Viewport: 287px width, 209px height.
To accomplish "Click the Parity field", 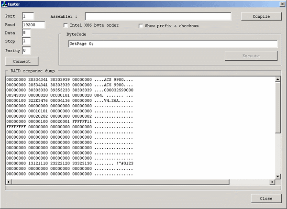I will click(x=26, y=51).
